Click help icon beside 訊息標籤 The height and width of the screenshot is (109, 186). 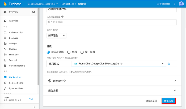pos(62,17)
